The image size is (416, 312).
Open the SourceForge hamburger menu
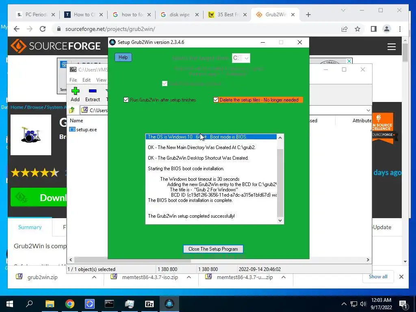click(392, 47)
